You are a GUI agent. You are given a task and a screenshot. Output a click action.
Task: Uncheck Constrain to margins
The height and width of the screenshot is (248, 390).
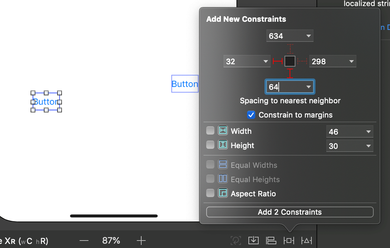click(251, 115)
